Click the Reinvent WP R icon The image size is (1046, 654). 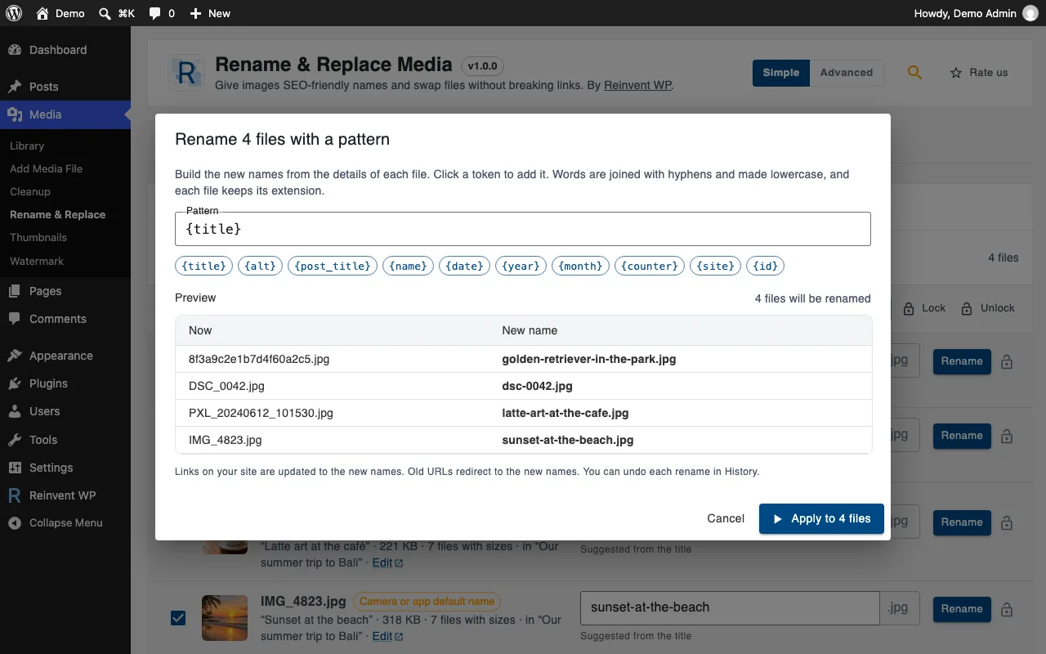click(15, 495)
